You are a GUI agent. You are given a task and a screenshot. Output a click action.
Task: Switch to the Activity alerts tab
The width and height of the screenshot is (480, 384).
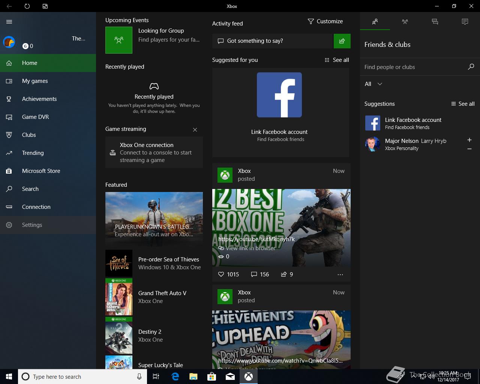pyautogui.click(x=465, y=22)
